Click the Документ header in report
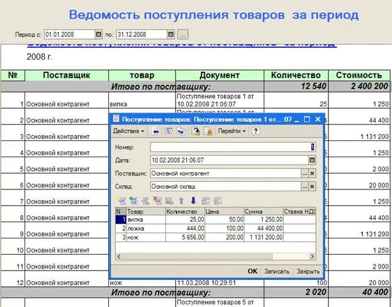This screenshot has height=307, width=392. [x=220, y=75]
